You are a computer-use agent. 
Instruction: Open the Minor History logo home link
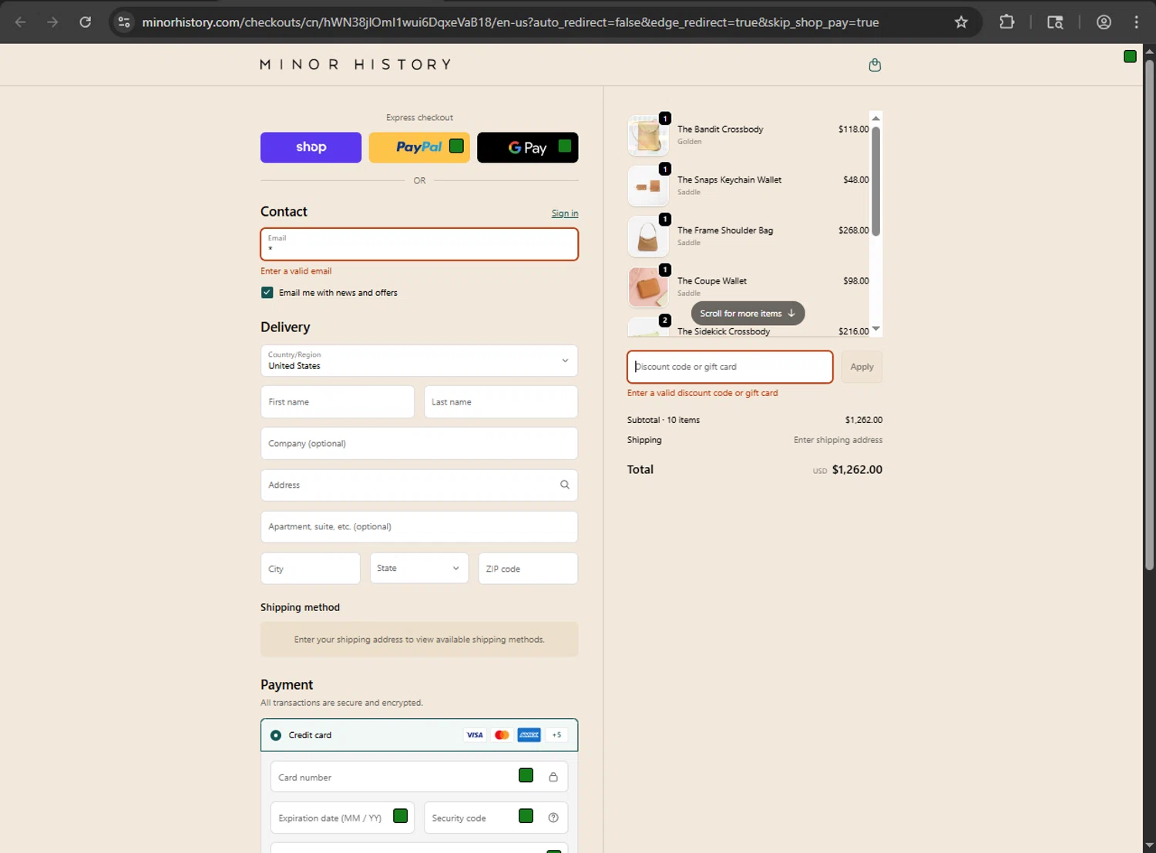click(x=355, y=65)
